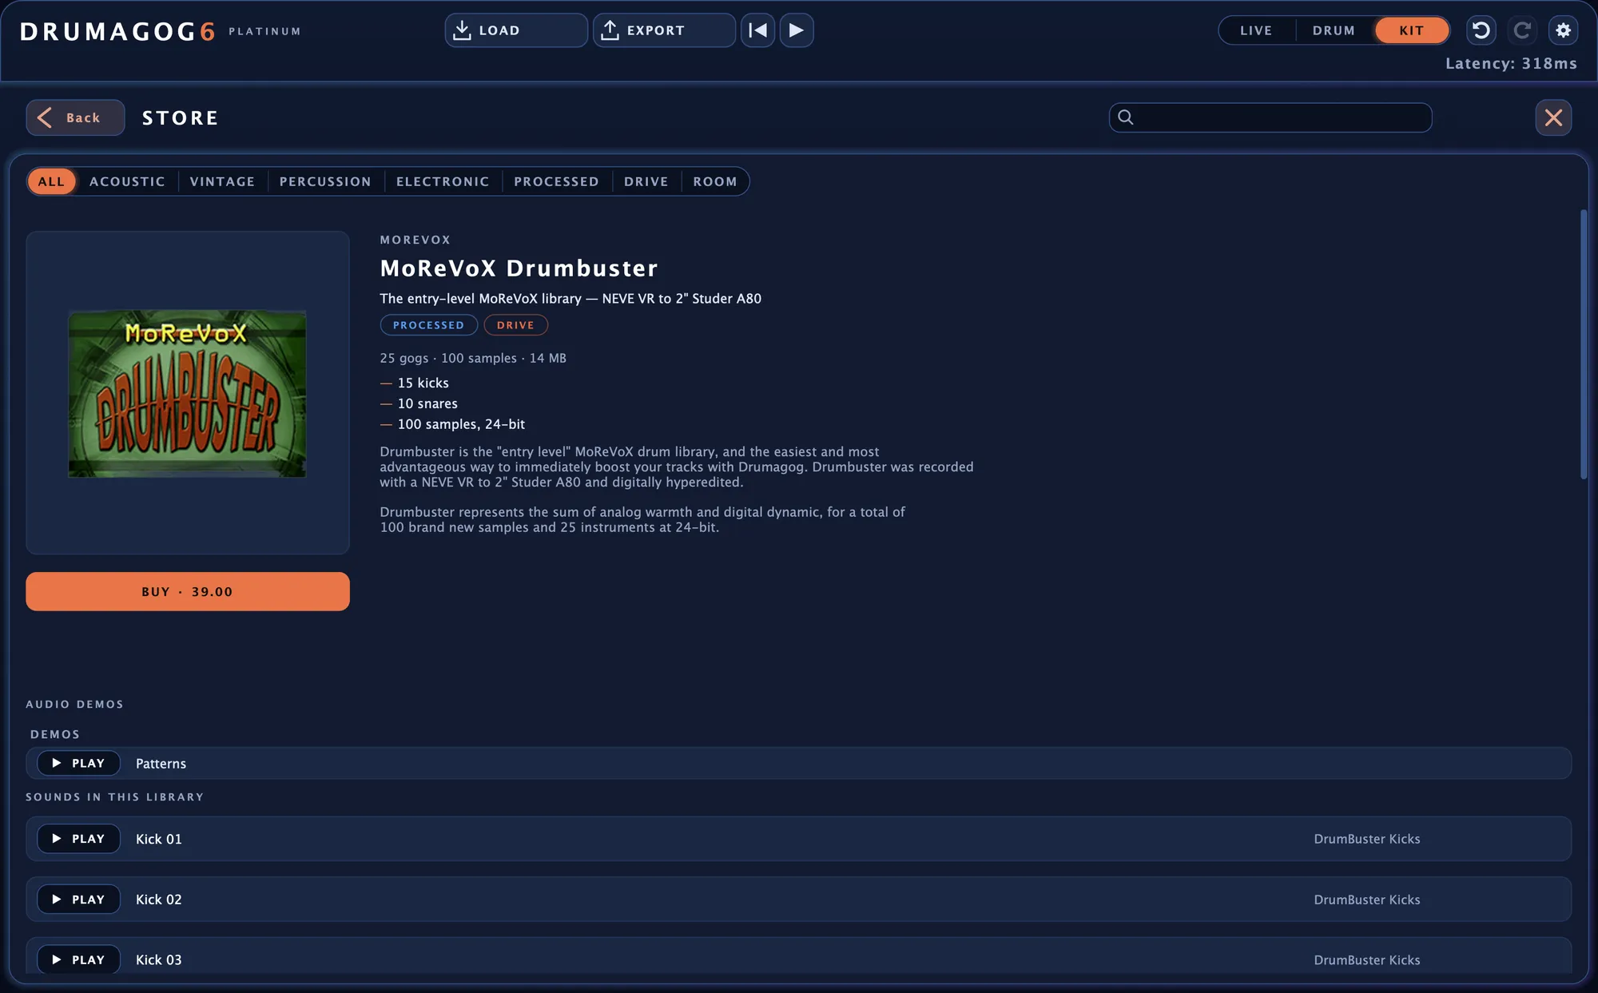This screenshot has width=1598, height=993.
Task: Click the PLATINUM edition label
Action: [x=264, y=31]
